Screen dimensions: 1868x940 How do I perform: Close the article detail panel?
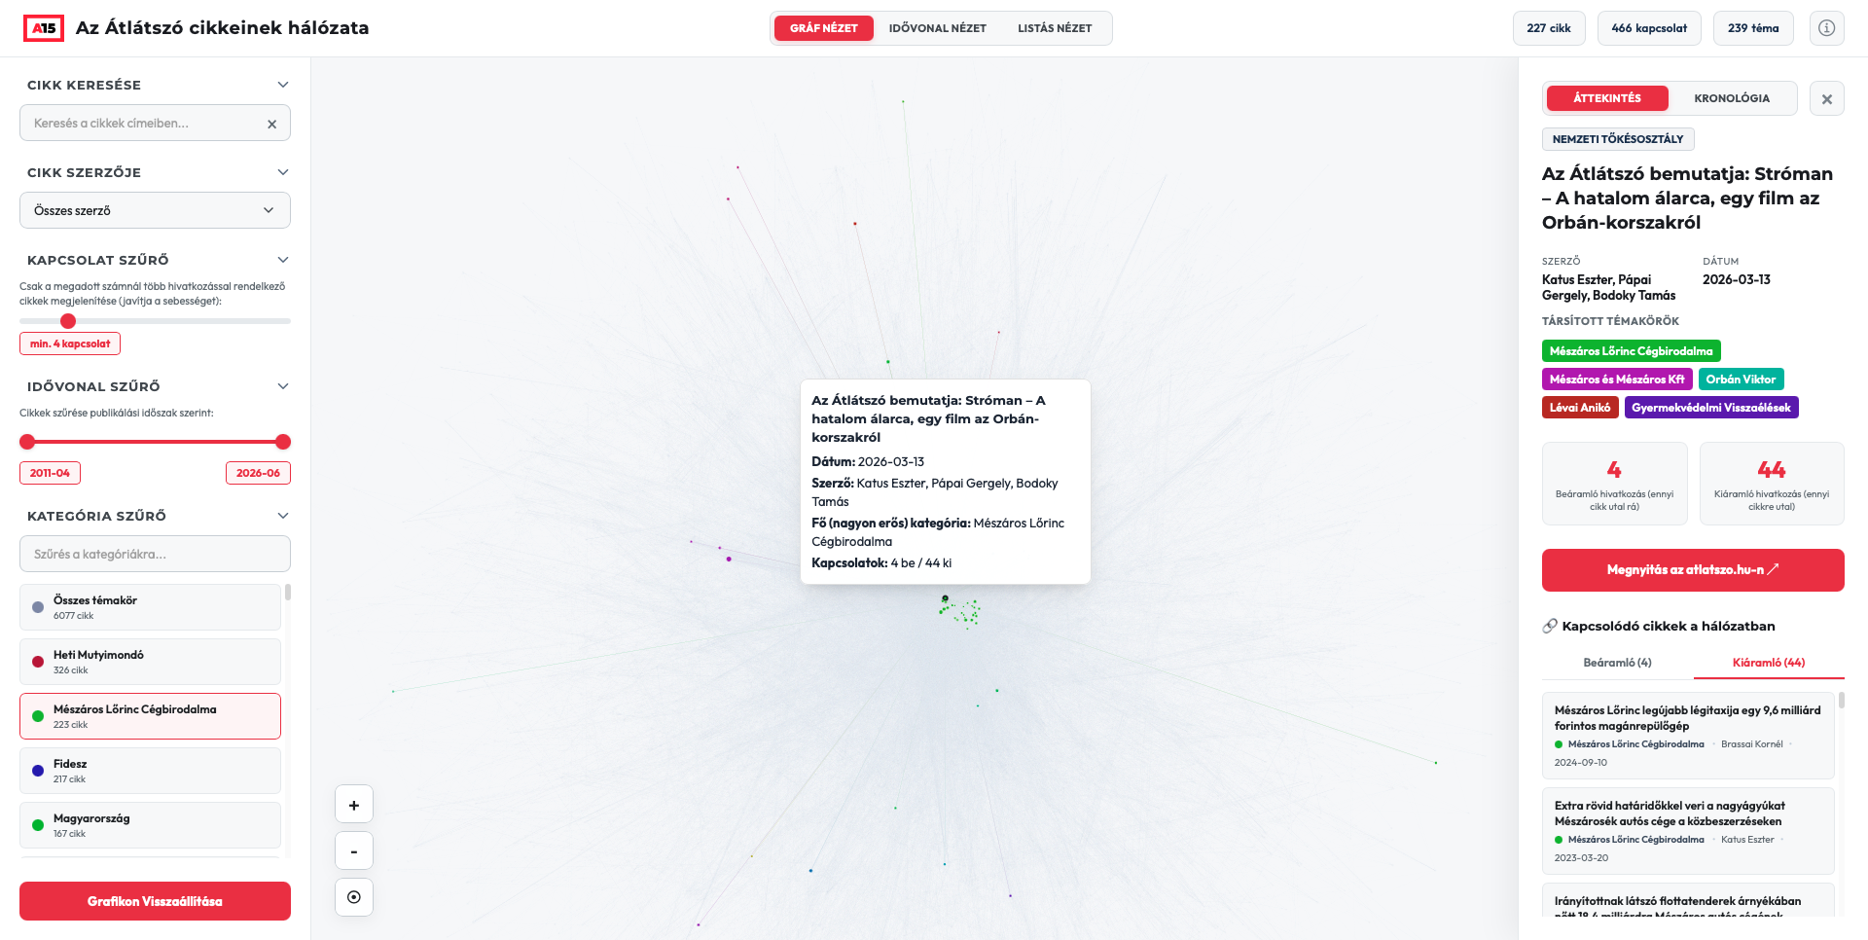click(1826, 98)
